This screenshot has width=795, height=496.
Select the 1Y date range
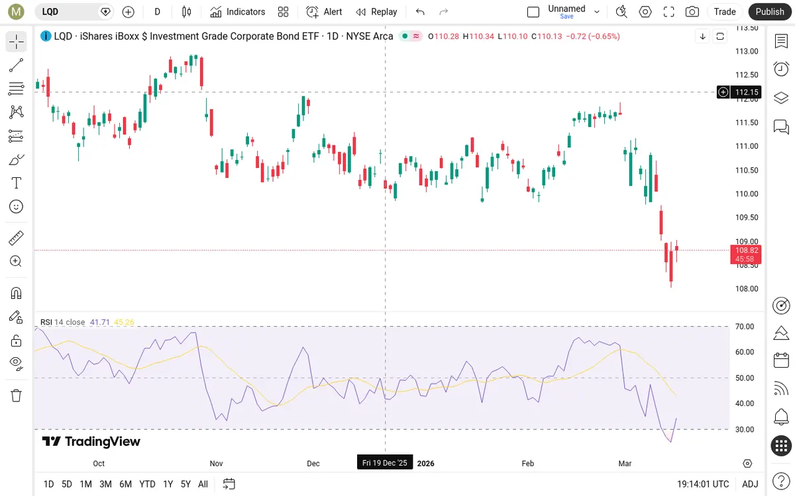[x=168, y=484]
